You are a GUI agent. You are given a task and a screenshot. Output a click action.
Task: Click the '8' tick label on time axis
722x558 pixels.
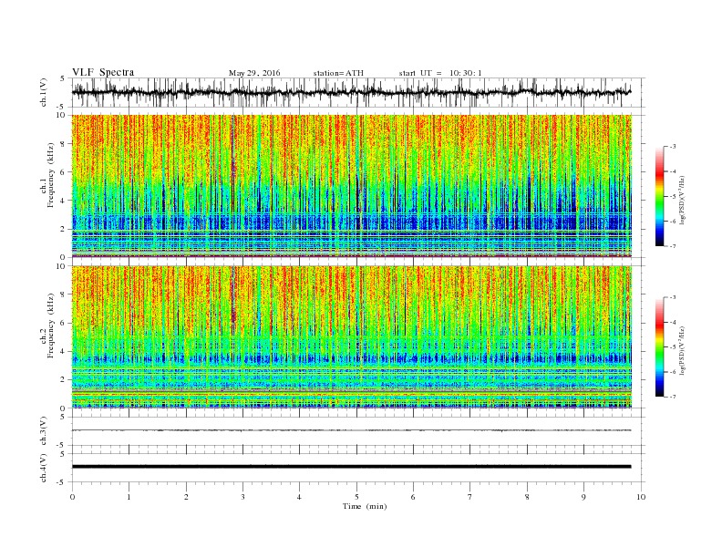coord(527,497)
